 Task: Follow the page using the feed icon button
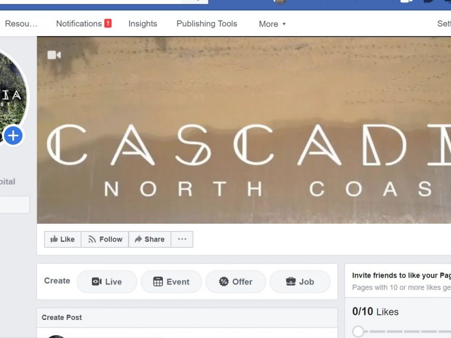point(105,239)
